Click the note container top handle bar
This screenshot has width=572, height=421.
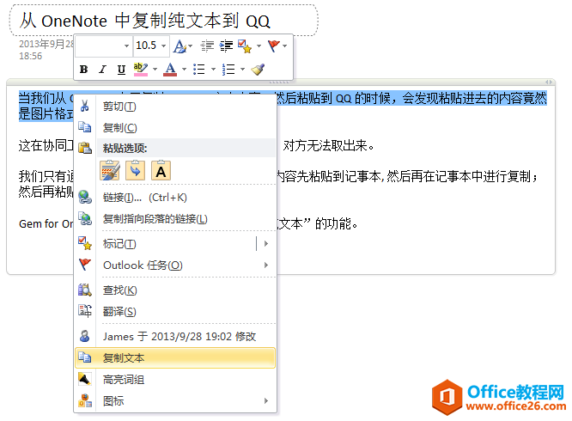click(x=281, y=82)
